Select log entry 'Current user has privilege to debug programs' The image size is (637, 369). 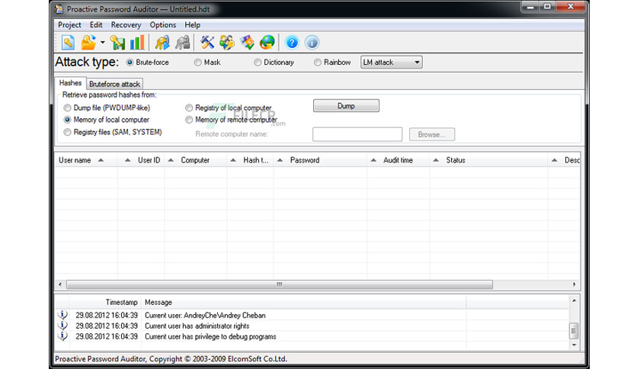pos(210,336)
